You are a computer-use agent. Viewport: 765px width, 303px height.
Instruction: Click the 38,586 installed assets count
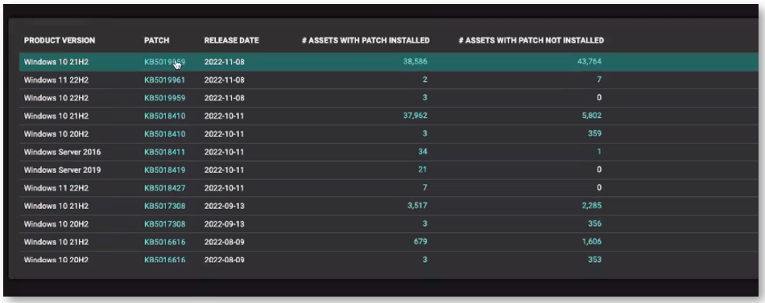pyautogui.click(x=415, y=61)
